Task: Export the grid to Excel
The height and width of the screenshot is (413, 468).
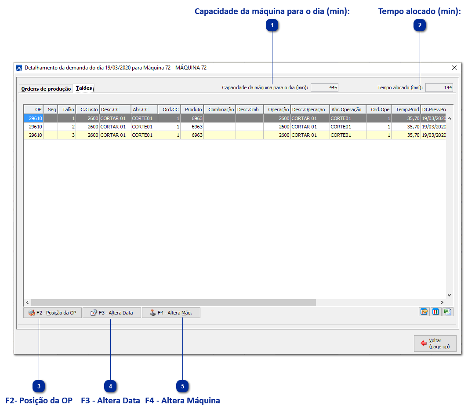Action: 448,312
